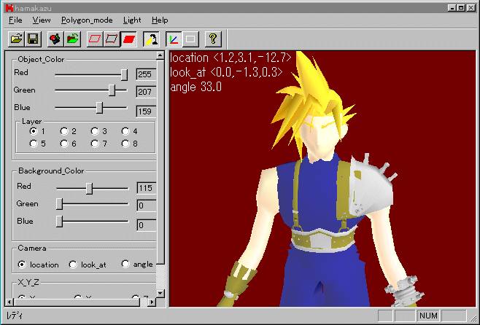Open the Help menu
The image size is (480, 325).
(x=160, y=20)
